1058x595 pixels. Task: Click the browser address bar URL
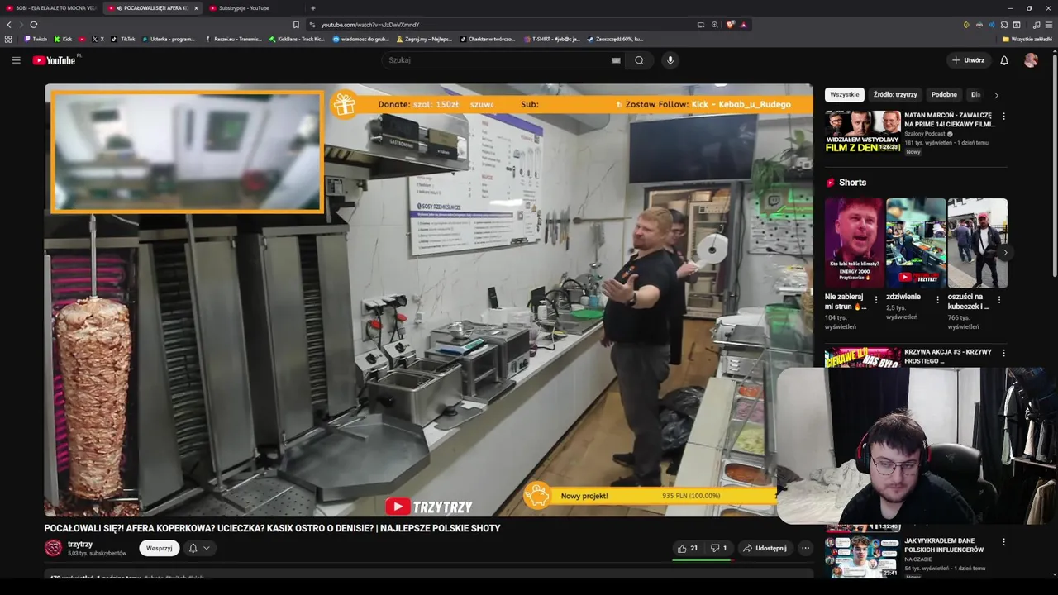(x=369, y=25)
